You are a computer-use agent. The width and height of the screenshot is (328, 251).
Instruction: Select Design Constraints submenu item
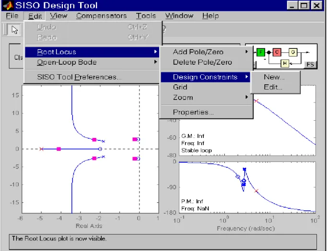205,77
